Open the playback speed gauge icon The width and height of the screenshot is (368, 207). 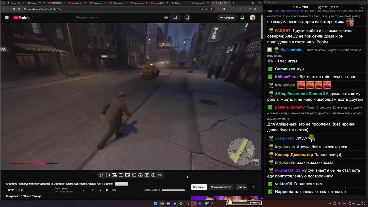(140, 175)
